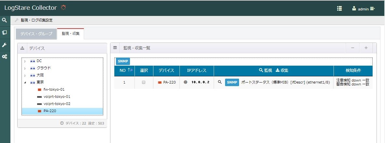The image size is (385, 143).
Task: Click the 大阪 group folder icon
Action: point(33,75)
